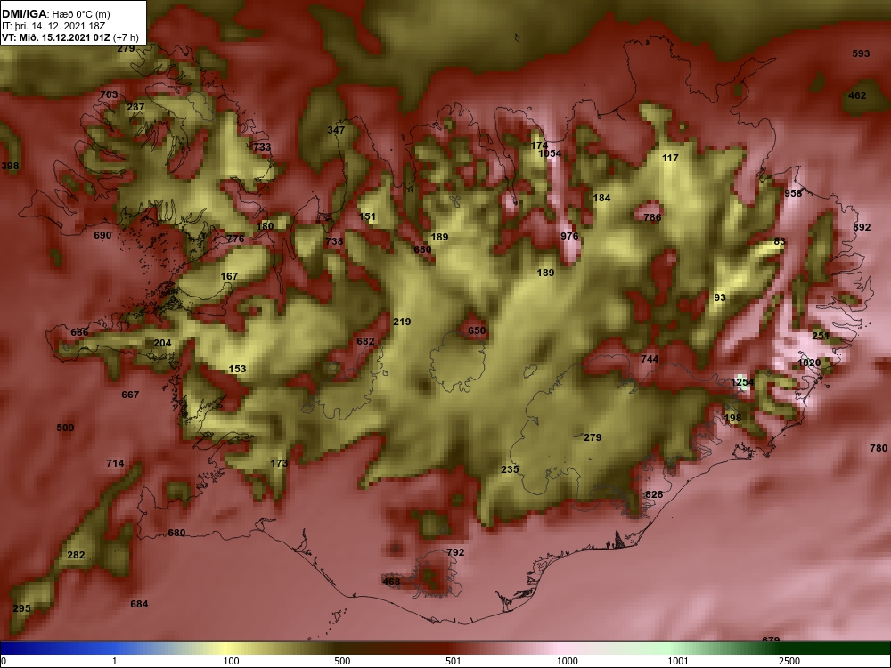Click the map value 153
The width and height of the screenshot is (891, 668).
point(237,370)
